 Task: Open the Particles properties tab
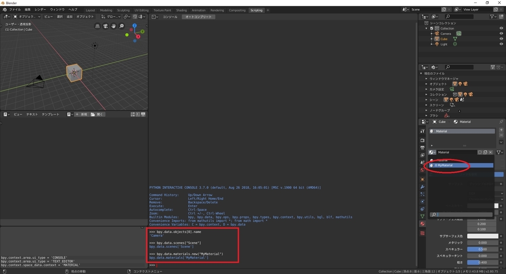pyautogui.click(x=423, y=194)
